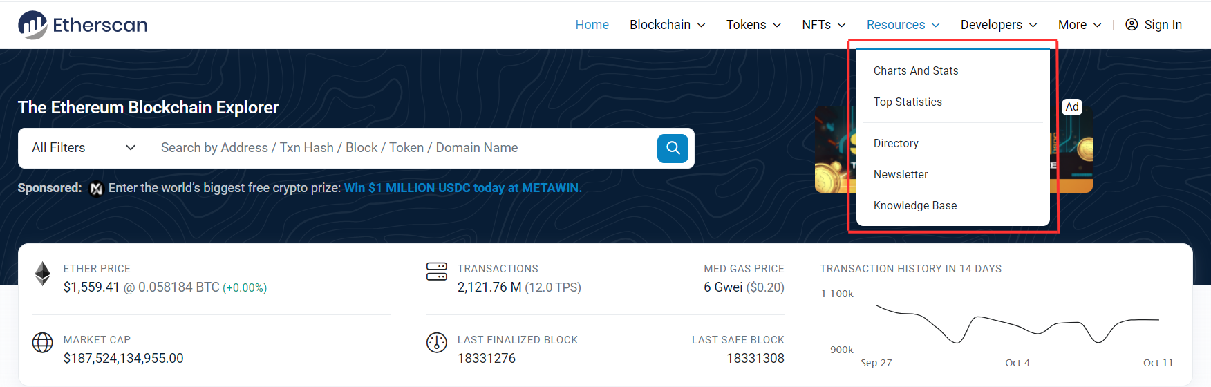Image resolution: width=1211 pixels, height=387 pixels.
Task: Click the Transaction History in 14 Days heading
Action: 911,269
